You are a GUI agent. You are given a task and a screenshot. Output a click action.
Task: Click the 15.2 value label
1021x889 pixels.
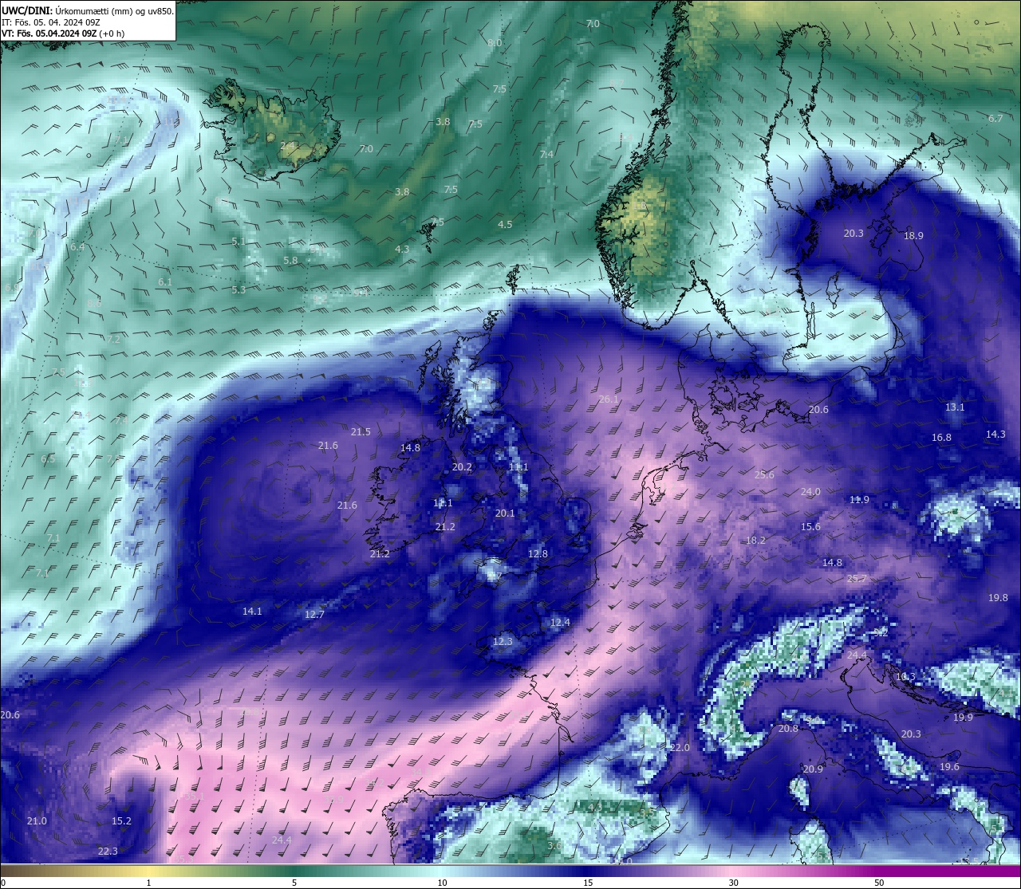click(121, 820)
